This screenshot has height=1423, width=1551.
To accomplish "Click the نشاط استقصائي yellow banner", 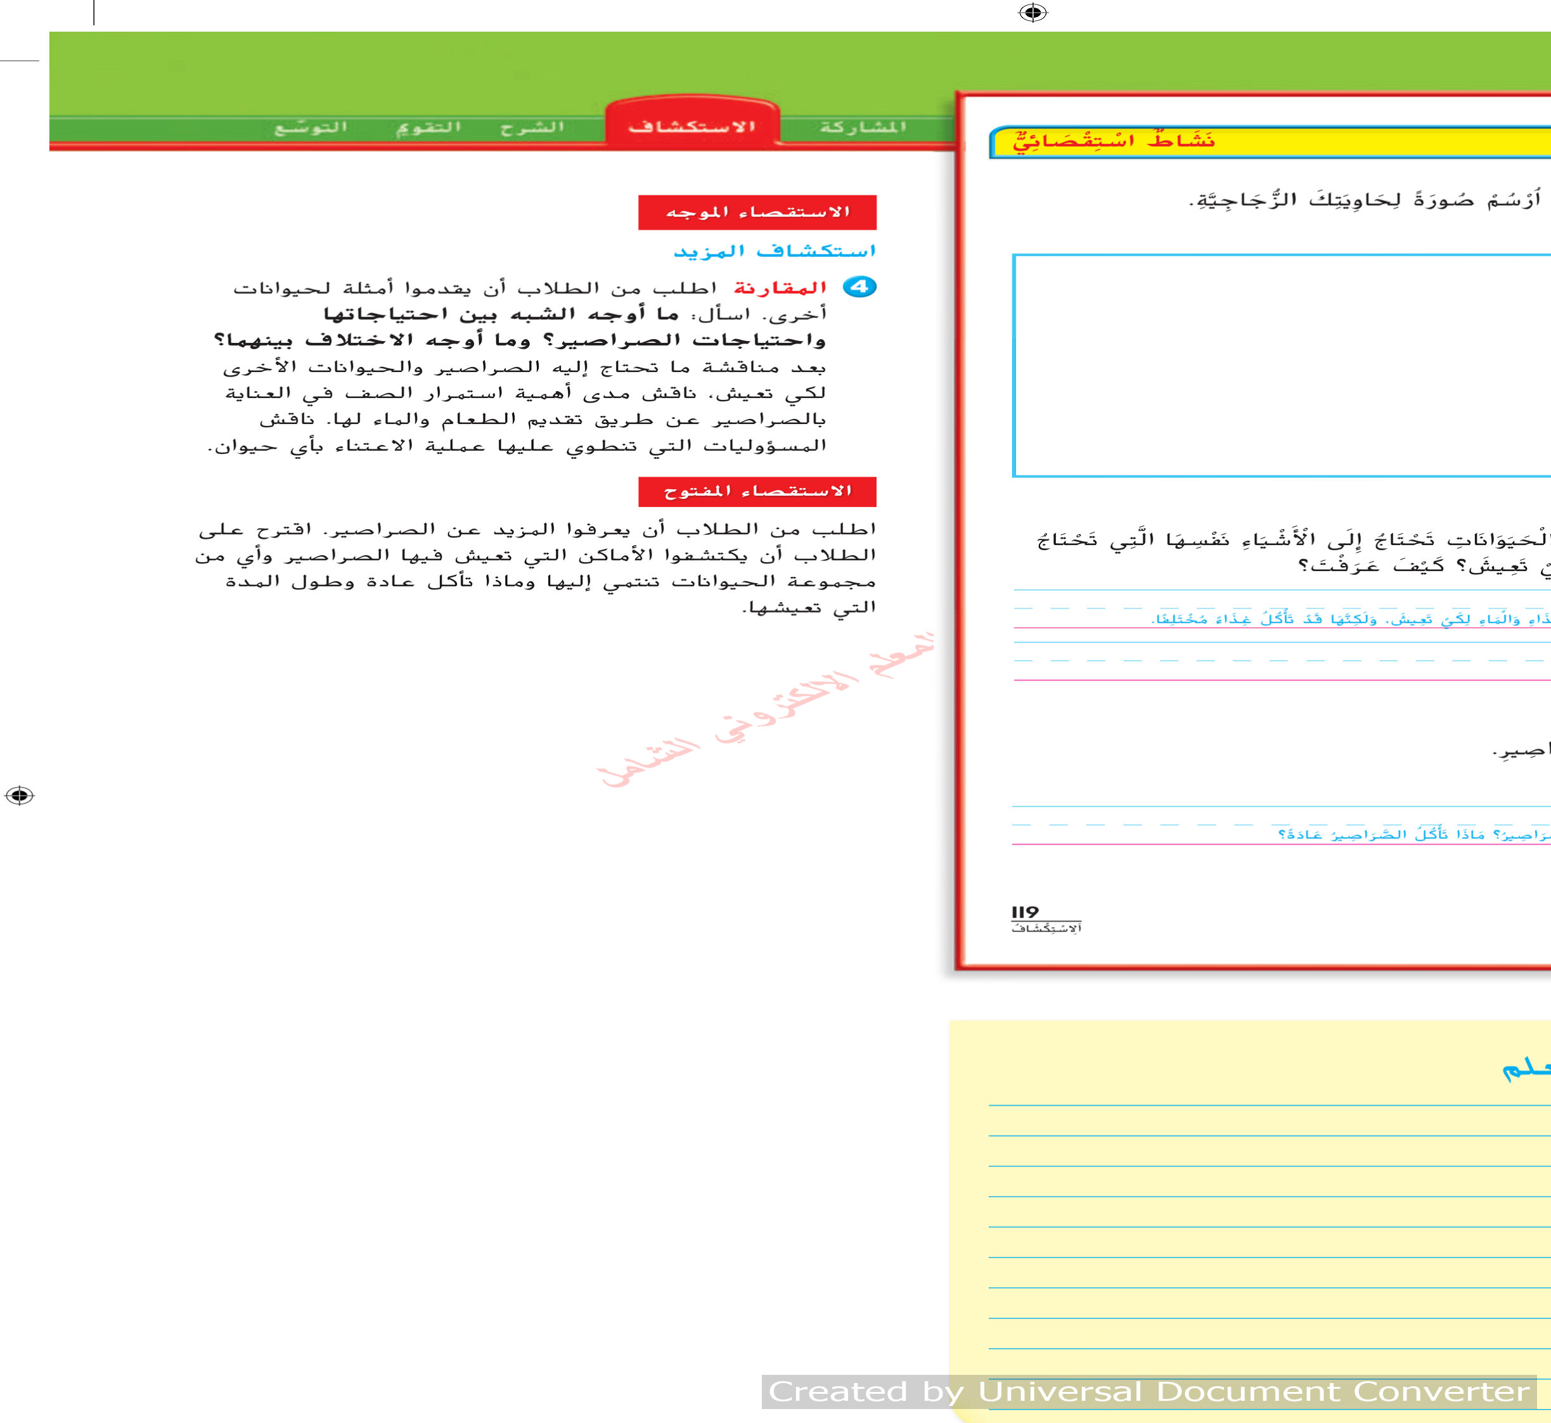I will (x=1269, y=142).
